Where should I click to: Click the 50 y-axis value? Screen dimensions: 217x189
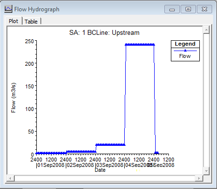tap(31, 132)
